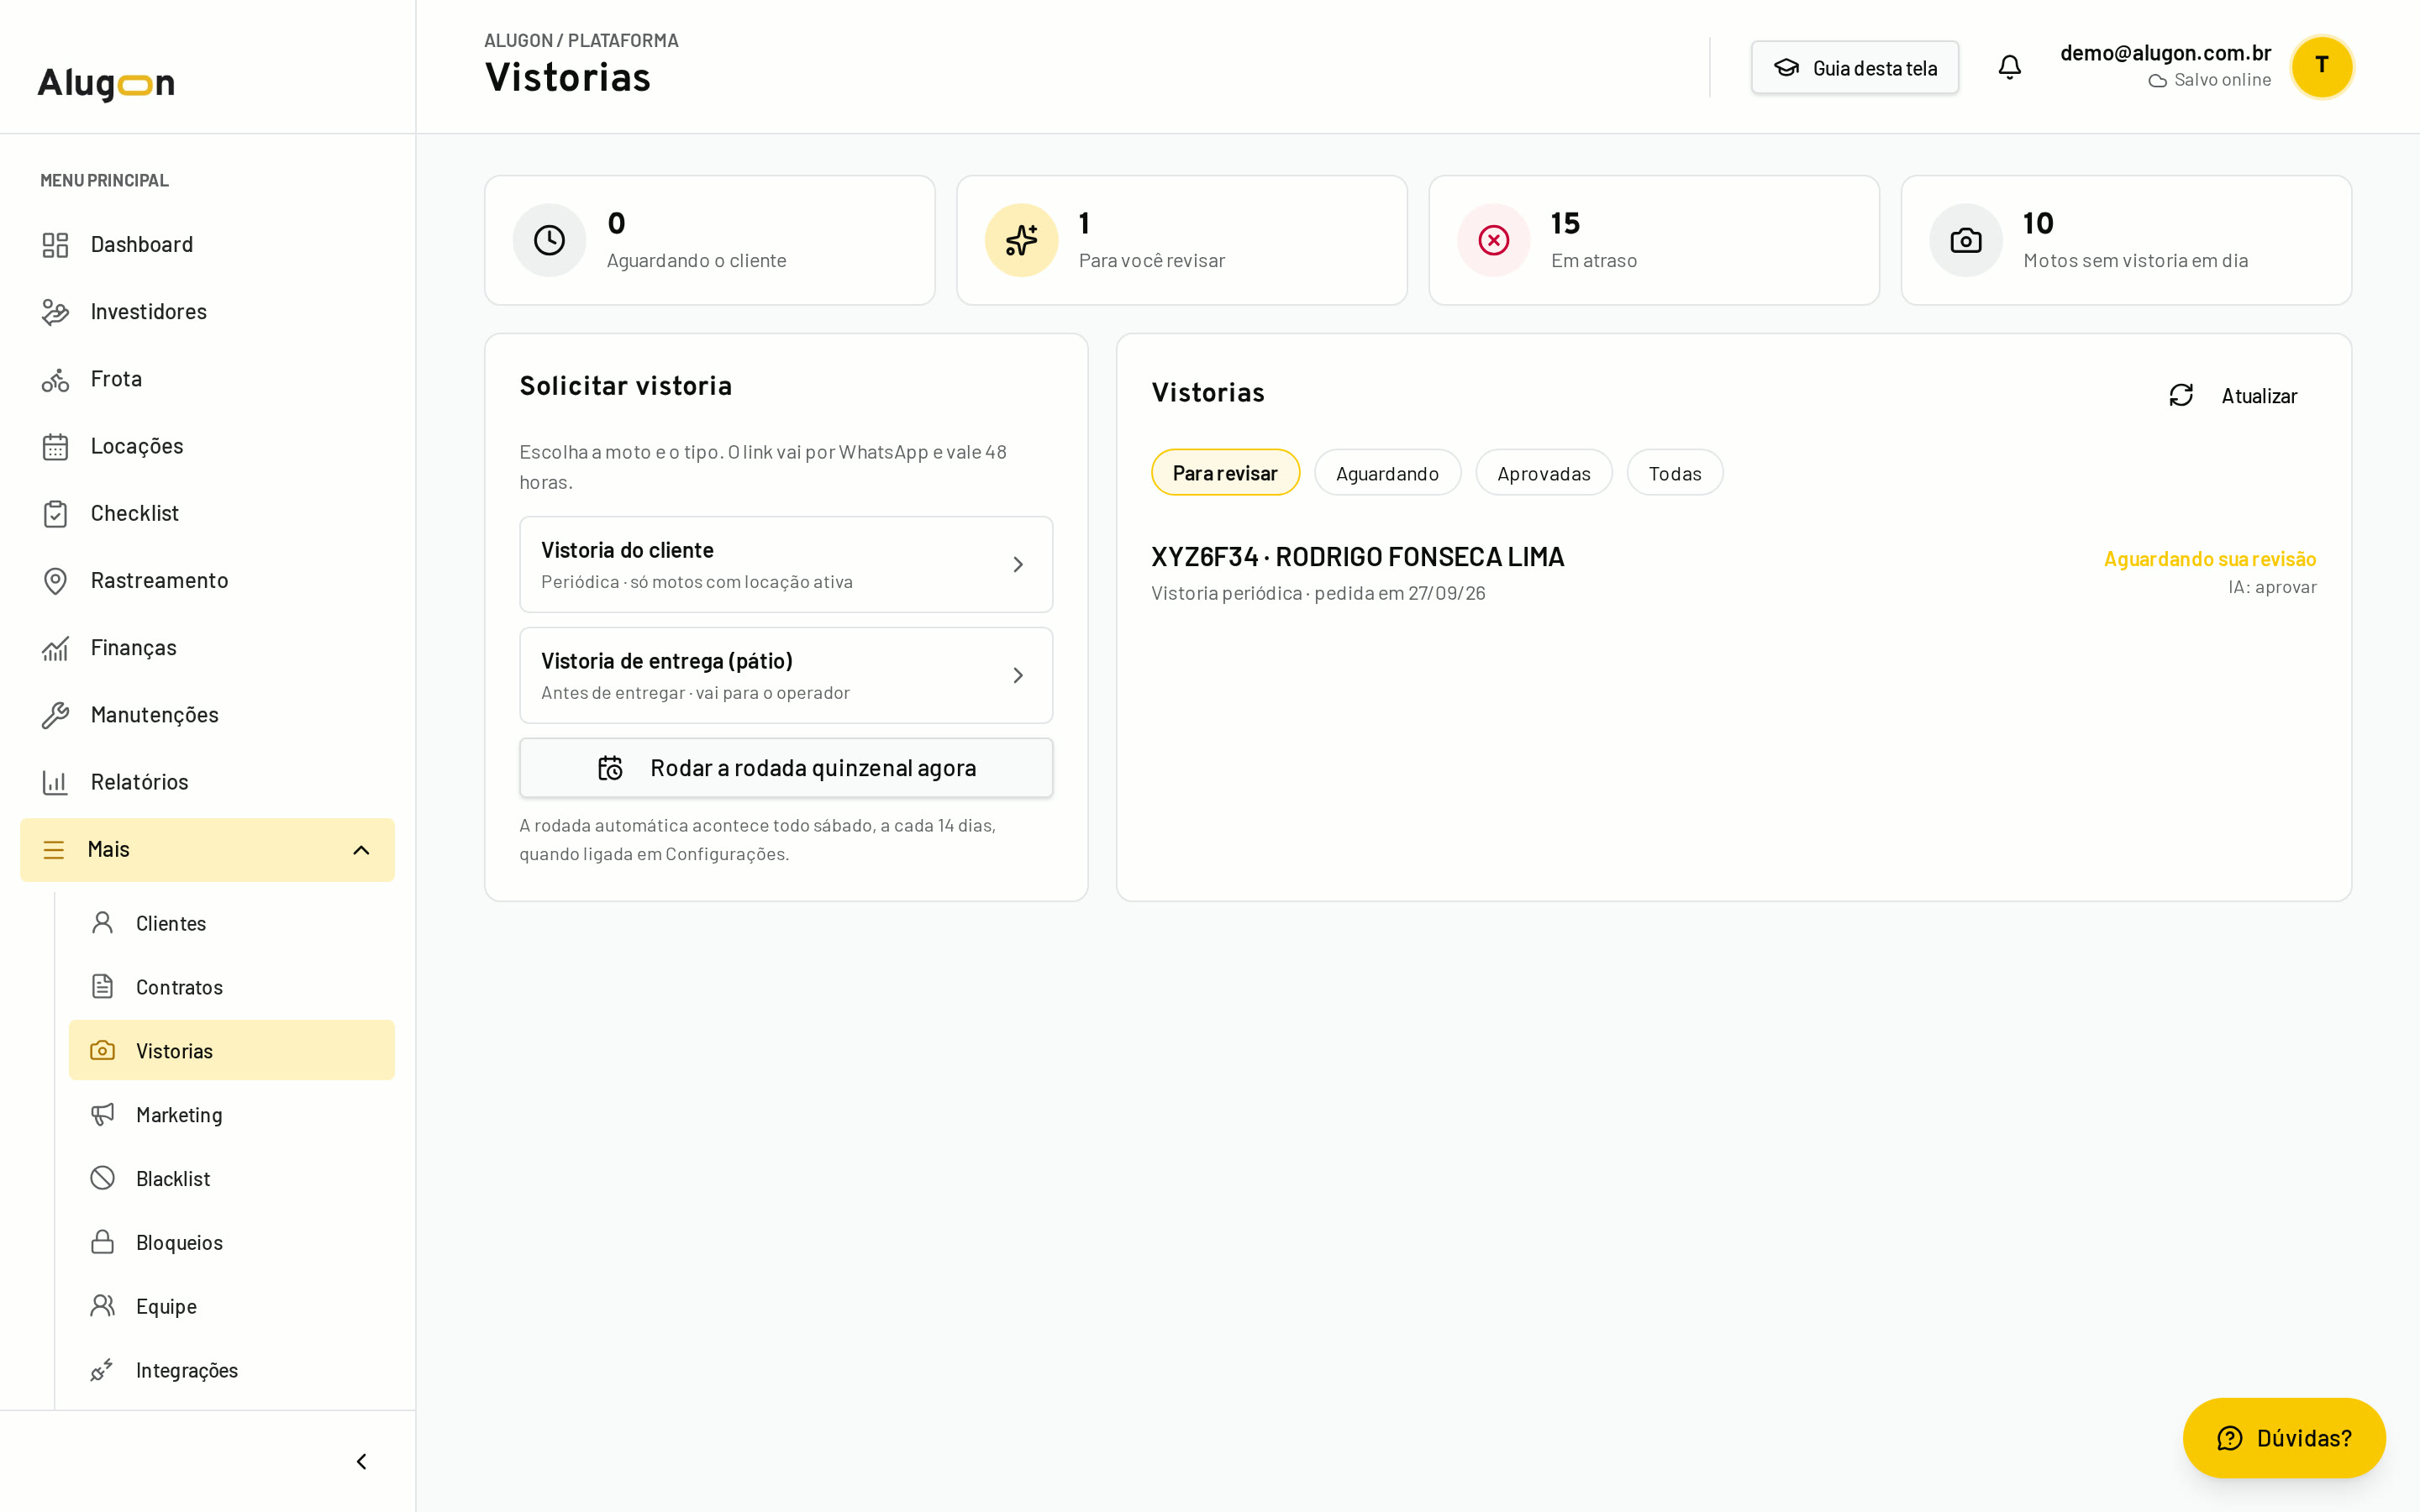Switch to the Aguardando filter tab
The image size is (2420, 1512).
pyautogui.click(x=1387, y=472)
